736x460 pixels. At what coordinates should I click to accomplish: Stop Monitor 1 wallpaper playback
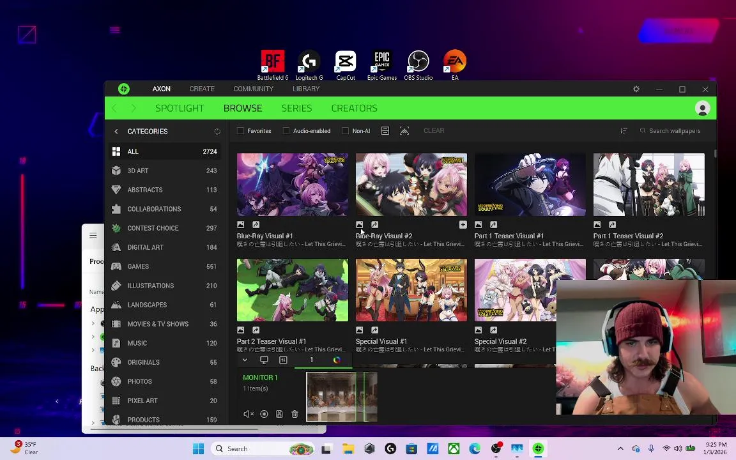pos(264,414)
